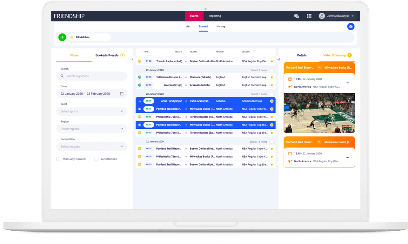The height and width of the screenshot is (244, 408).
Task: Collapse the filters panel with left chevron
Action: click(132, 59)
